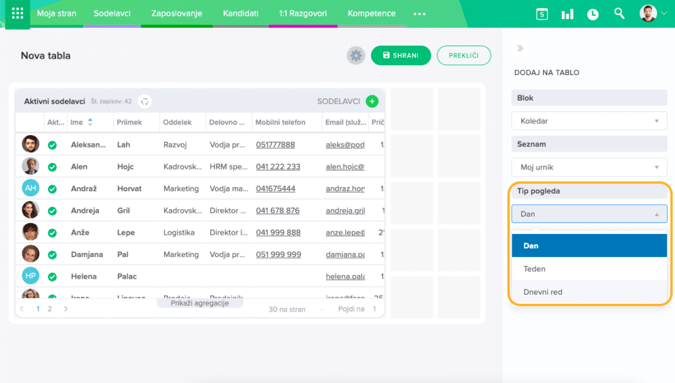Expand the Blok dropdown showing Koledar
675x383 pixels.
(589, 121)
